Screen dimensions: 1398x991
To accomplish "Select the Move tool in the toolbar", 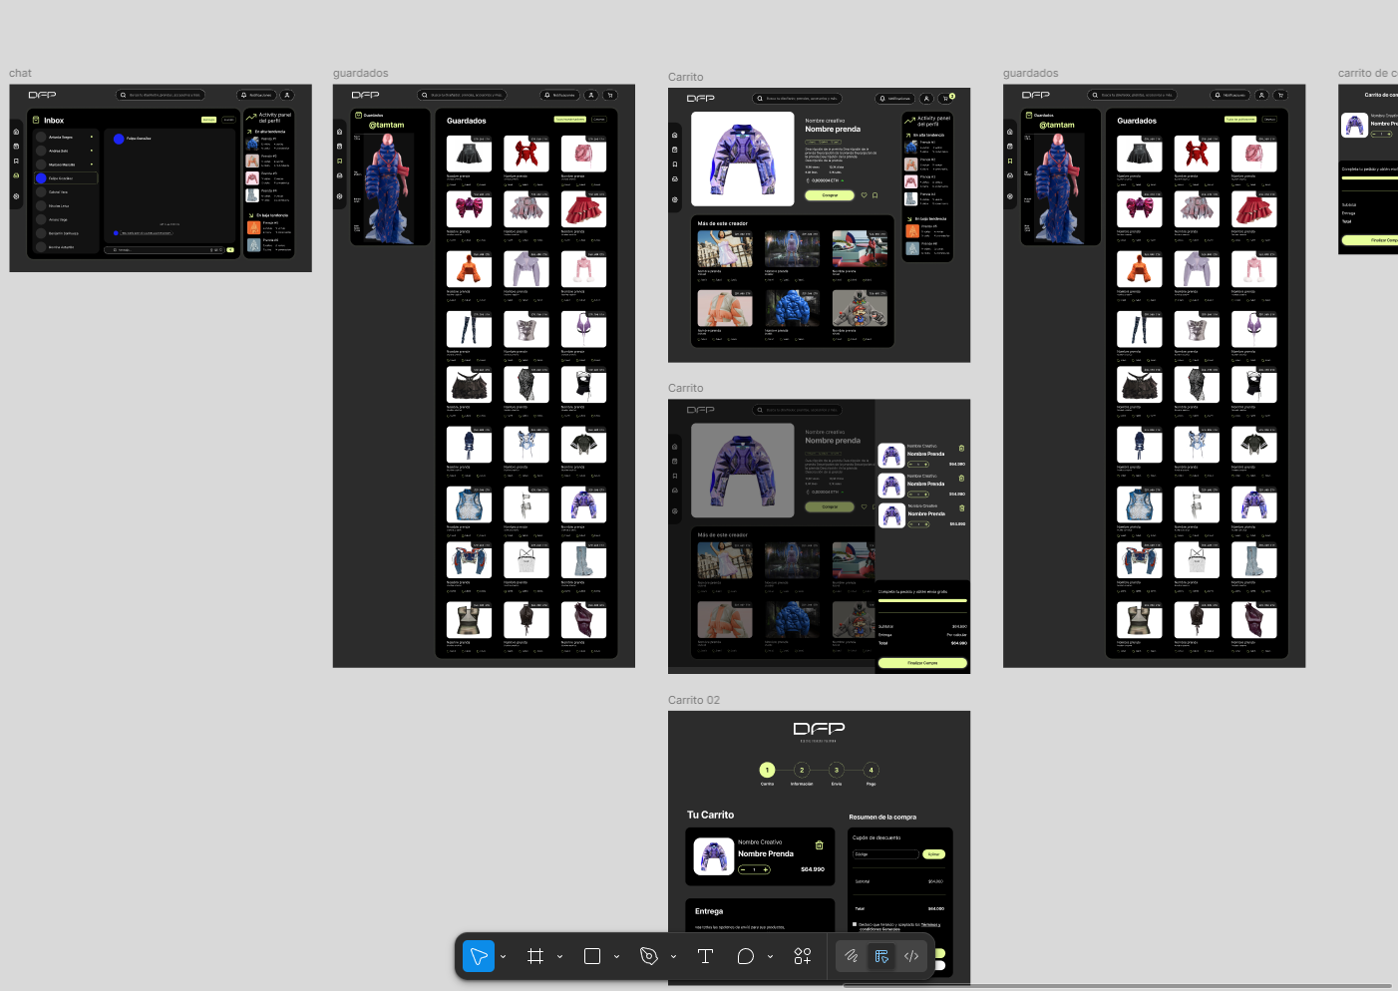I will click(479, 956).
